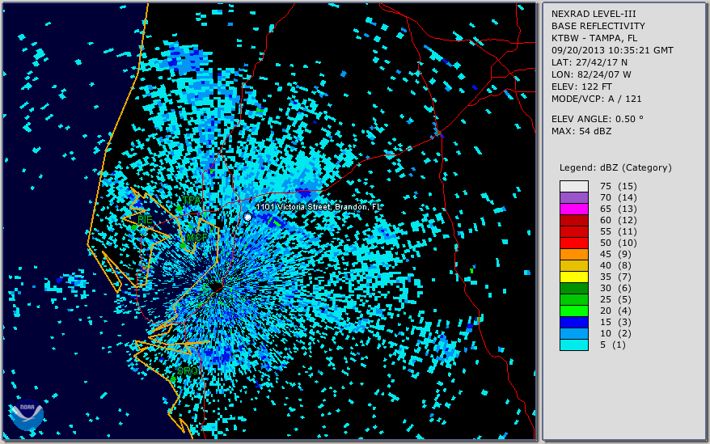The image size is (710, 444).
Task: Click the BASE REFLECTIVITY product line
Action: pyautogui.click(x=598, y=26)
